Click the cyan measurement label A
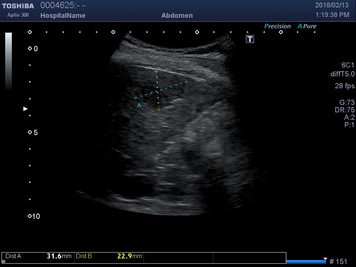The image size is (356, 267). 139,106
